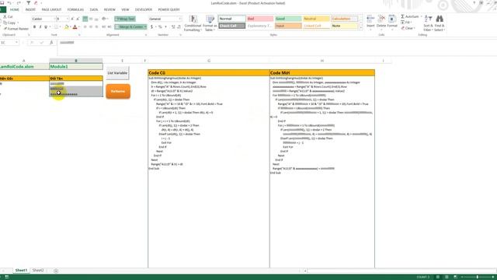
Task: Open the Fill command in Editing group
Action: 405,23
